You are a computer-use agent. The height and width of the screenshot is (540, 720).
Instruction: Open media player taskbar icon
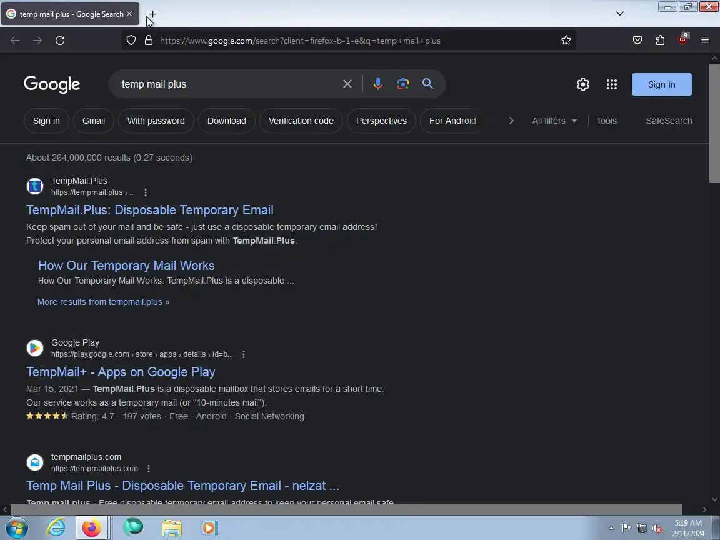[209, 527]
